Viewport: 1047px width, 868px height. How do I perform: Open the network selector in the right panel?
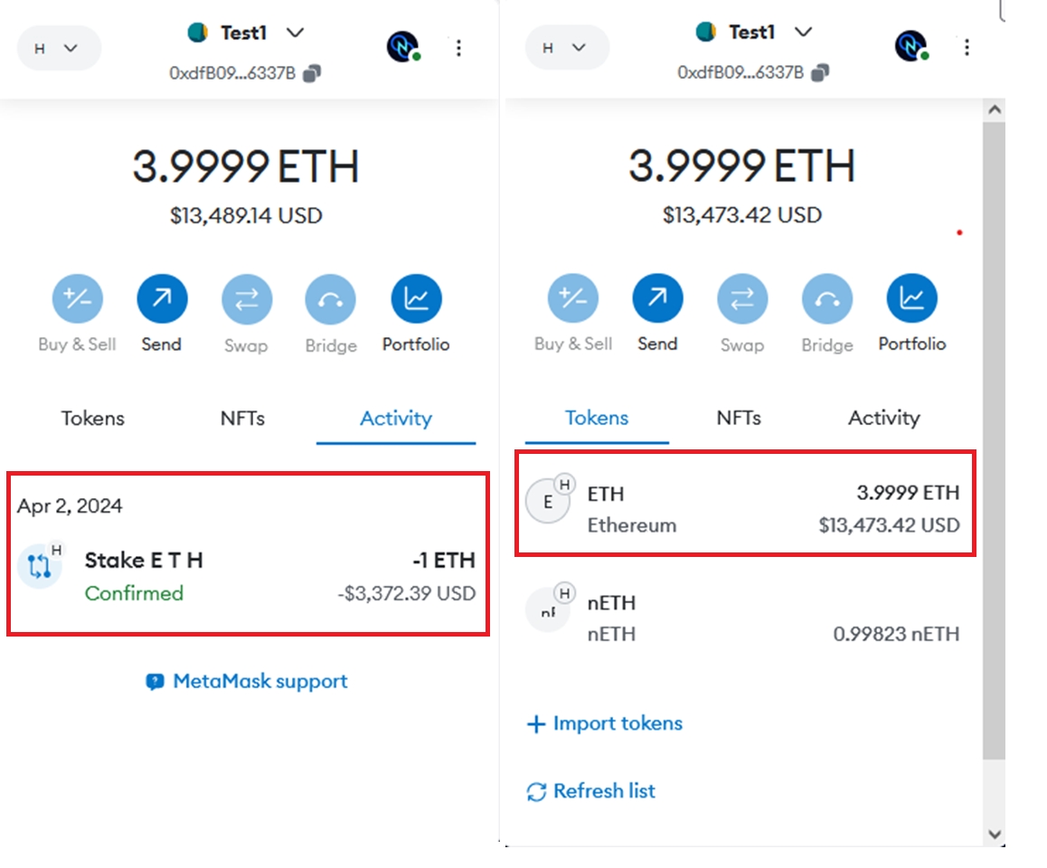[567, 48]
